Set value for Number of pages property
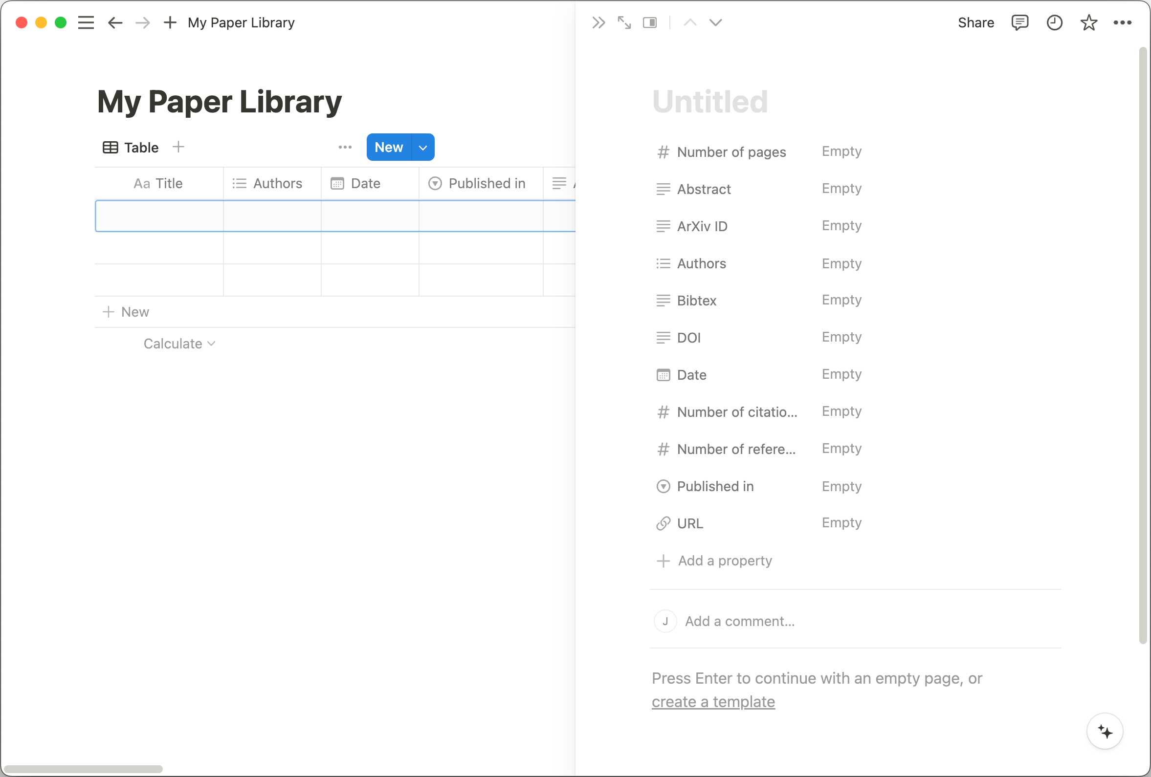 coord(842,151)
